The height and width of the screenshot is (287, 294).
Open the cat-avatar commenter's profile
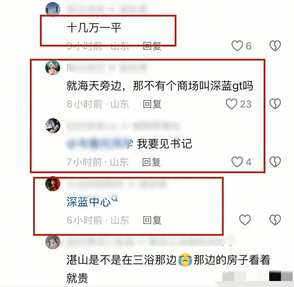(53, 242)
